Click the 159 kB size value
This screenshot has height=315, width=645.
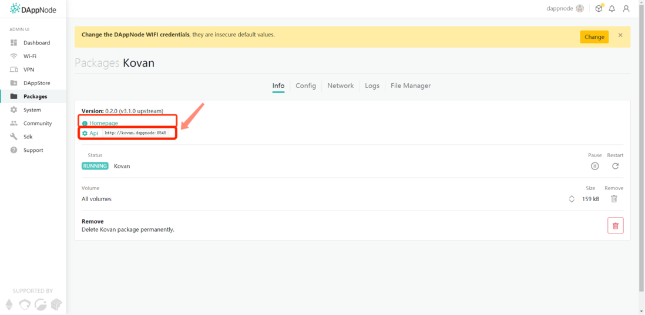590,199
